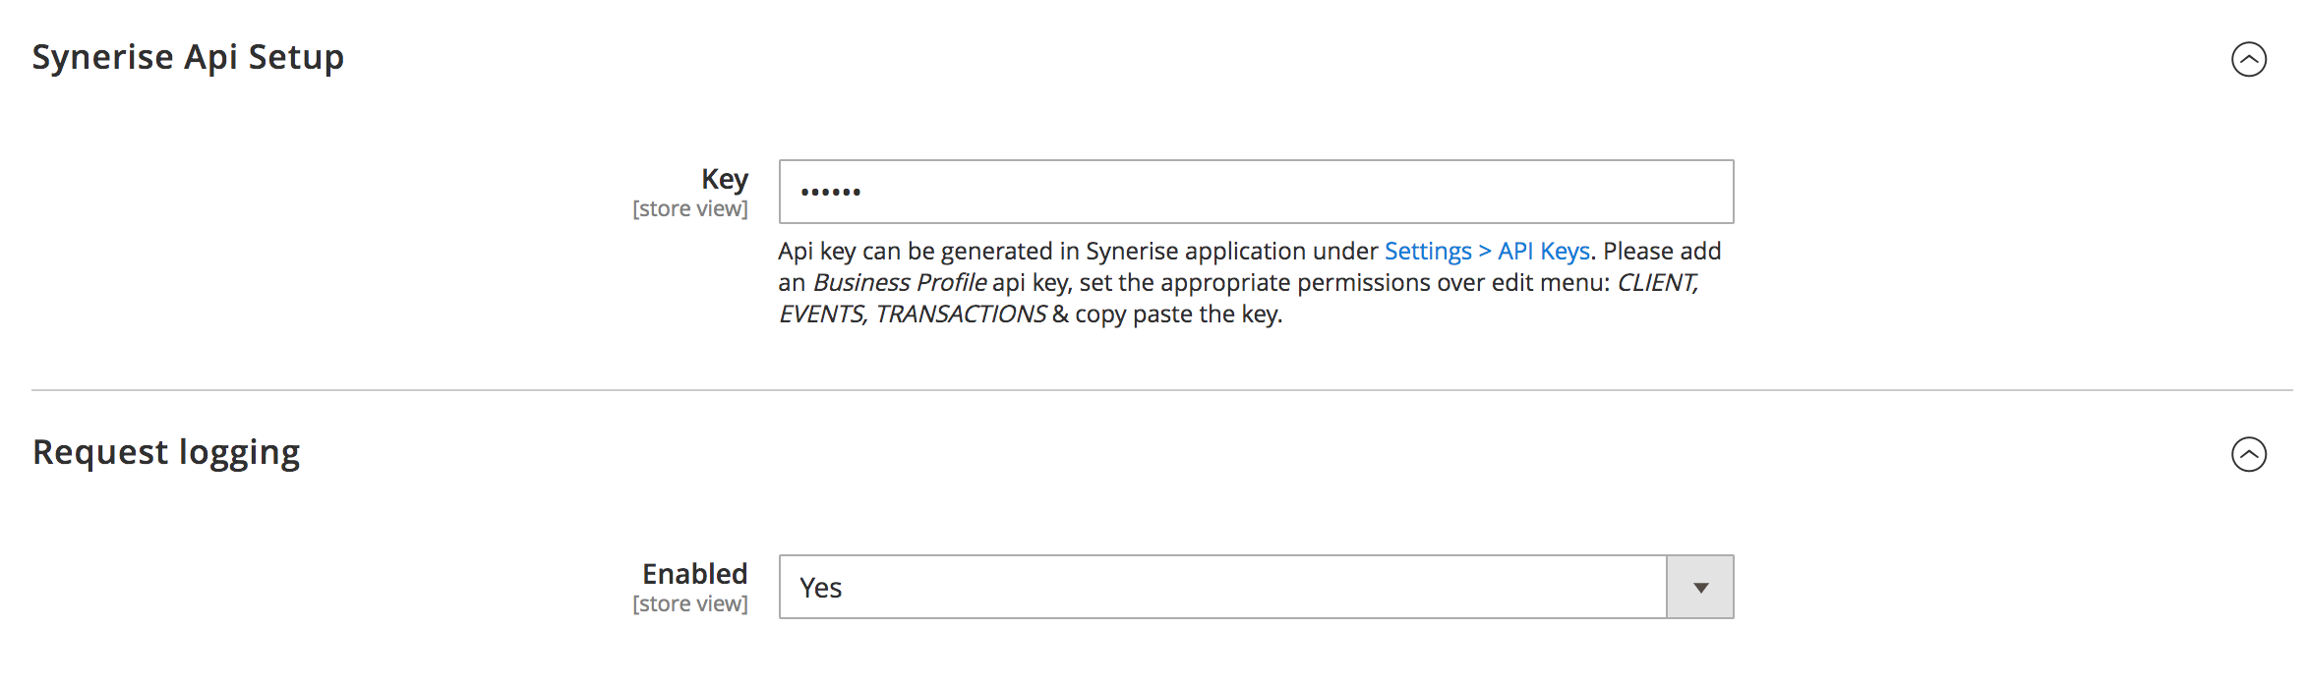Click the Key field label
Viewport: 2307px width, 686px height.
point(723,179)
